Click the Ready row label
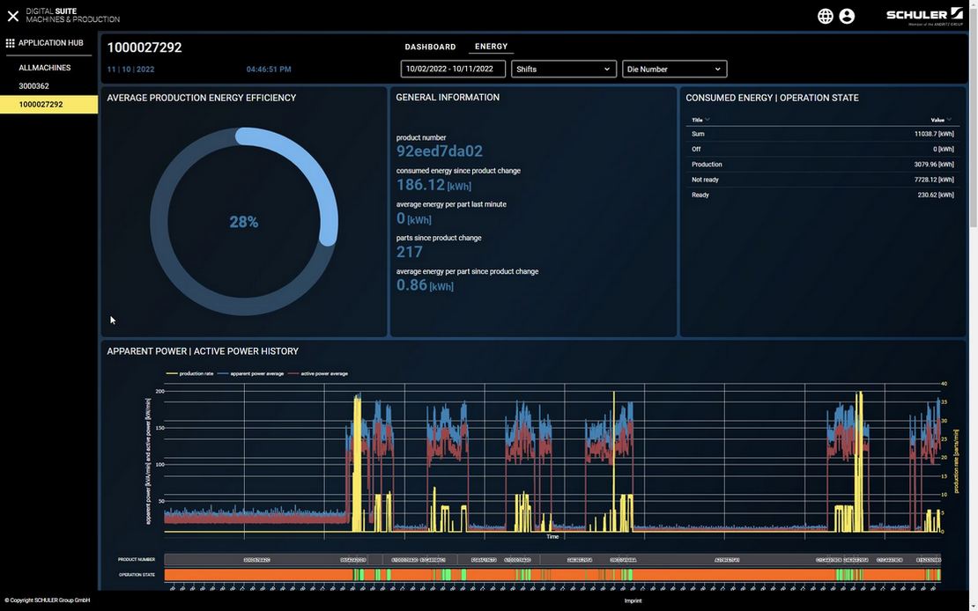The image size is (978, 611). (x=700, y=195)
